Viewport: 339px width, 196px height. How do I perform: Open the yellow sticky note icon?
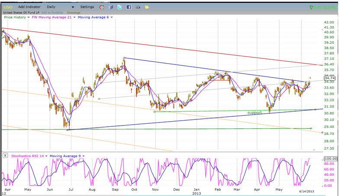click(147, 7)
